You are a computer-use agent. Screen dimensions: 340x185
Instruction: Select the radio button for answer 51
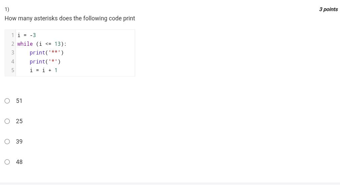[7, 101]
